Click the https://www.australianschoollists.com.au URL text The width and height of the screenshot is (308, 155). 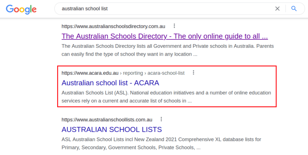(x=107, y=120)
